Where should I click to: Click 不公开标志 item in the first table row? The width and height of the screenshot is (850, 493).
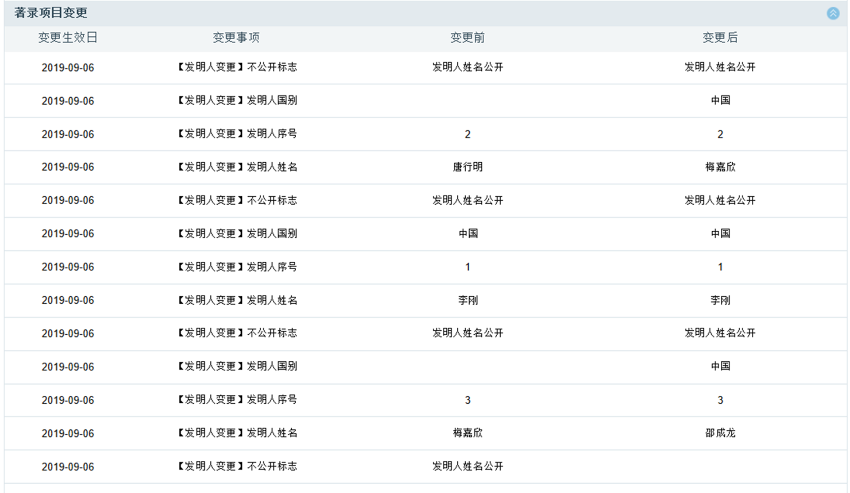237,67
